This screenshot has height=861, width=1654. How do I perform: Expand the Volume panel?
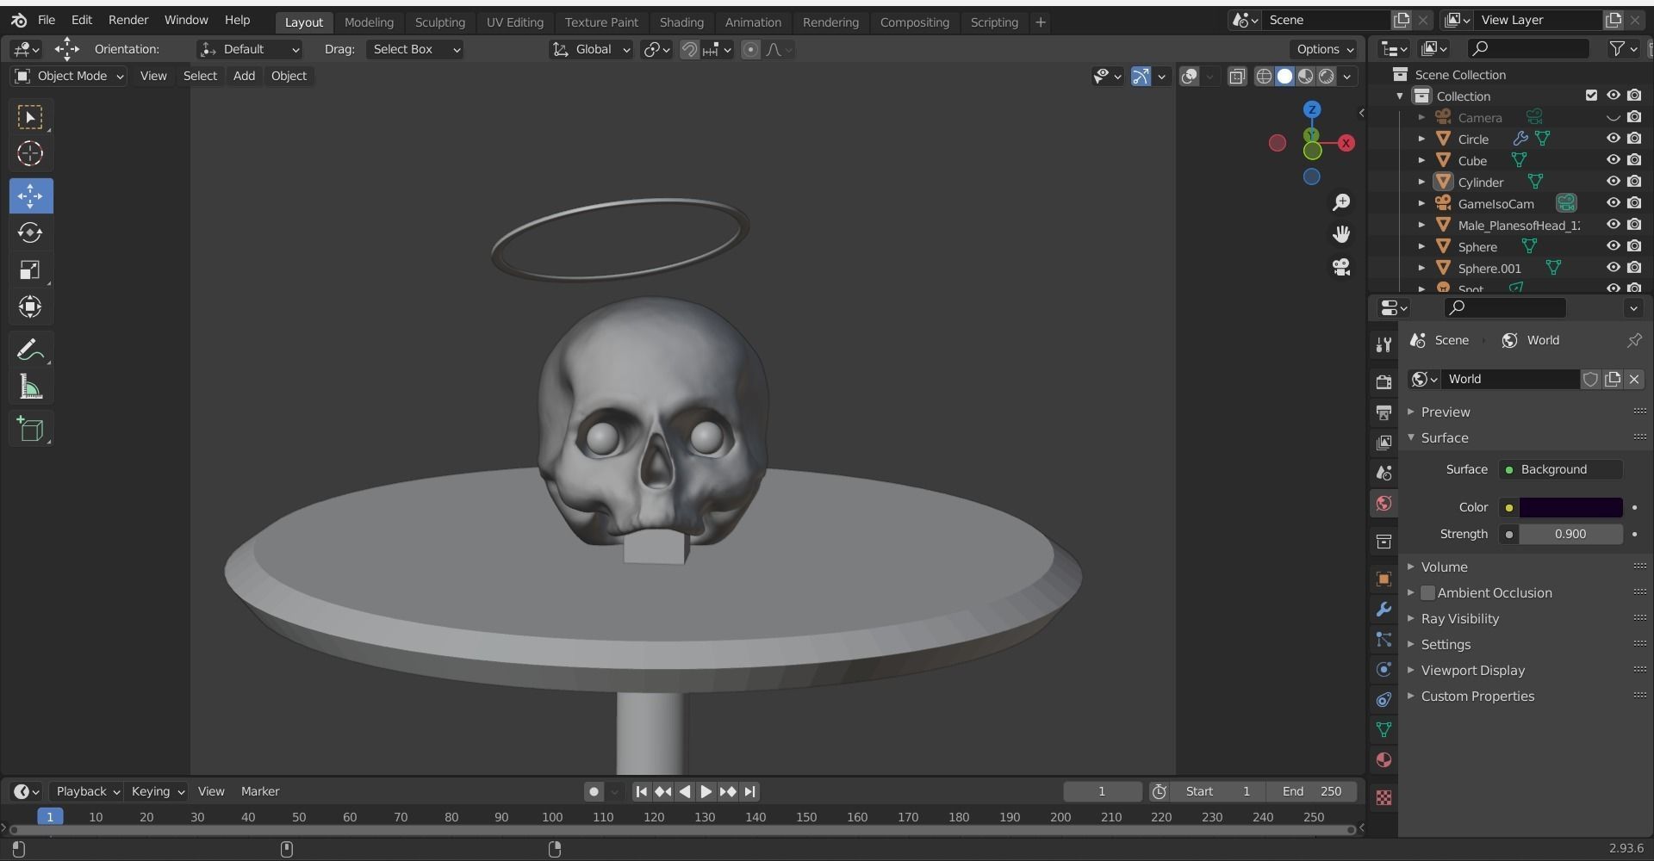pos(1444,567)
